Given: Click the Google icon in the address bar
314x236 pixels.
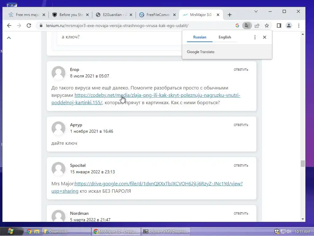Looking at the screenshot, I should (237, 26).
